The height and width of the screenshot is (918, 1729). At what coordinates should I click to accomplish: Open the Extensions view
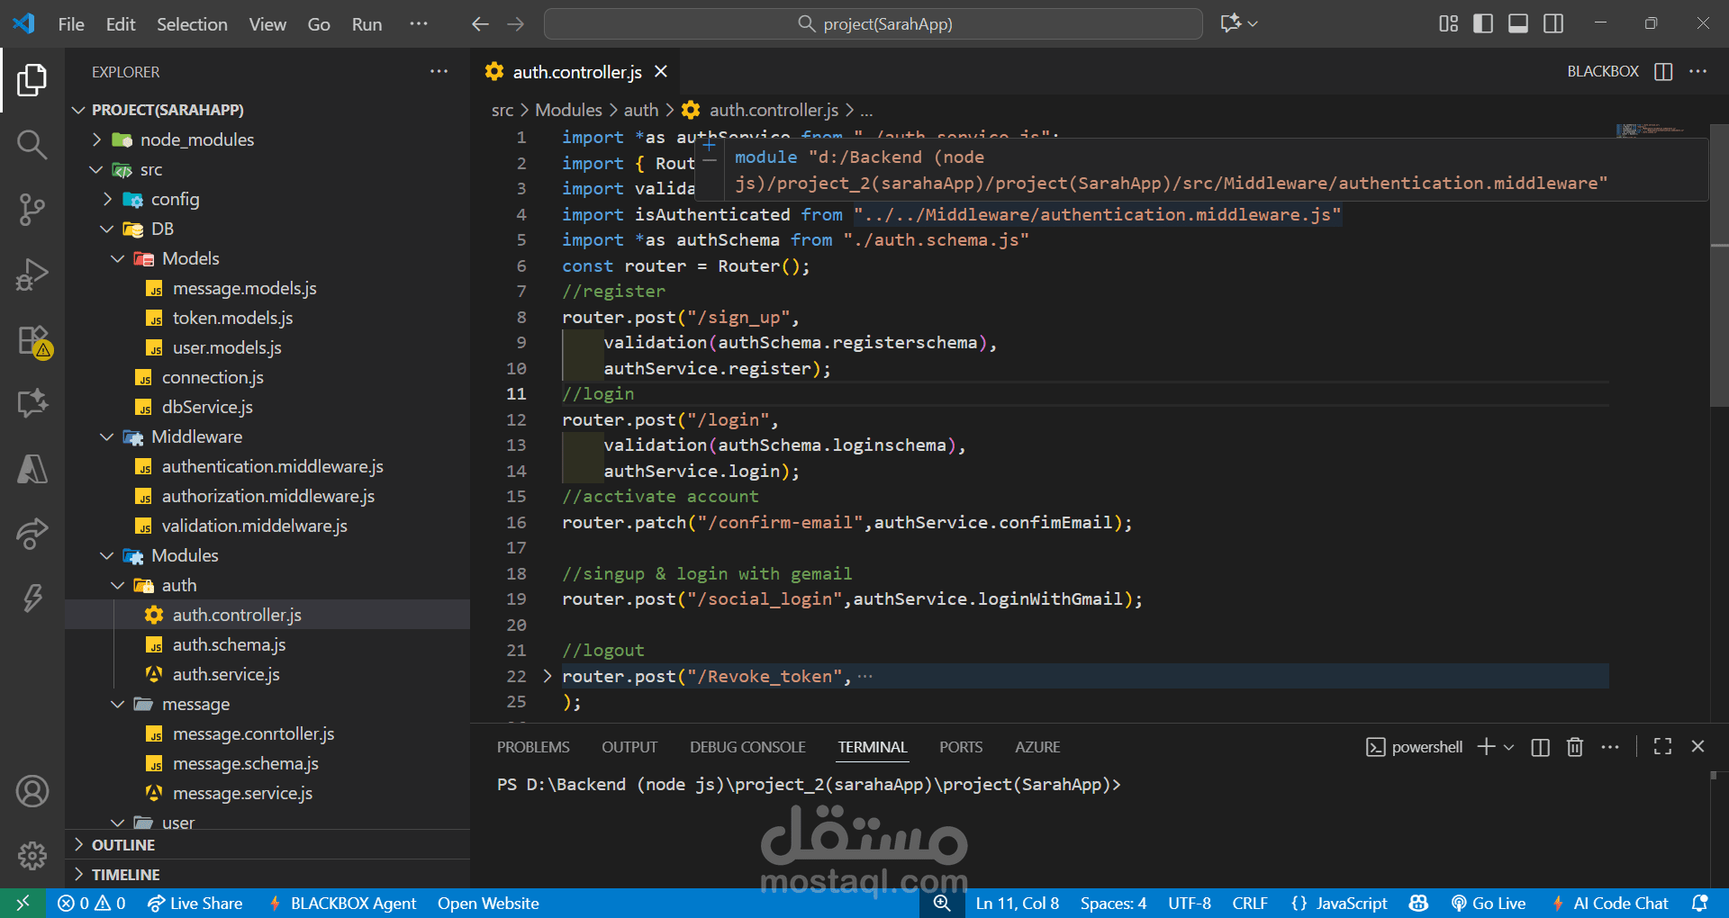click(x=32, y=342)
